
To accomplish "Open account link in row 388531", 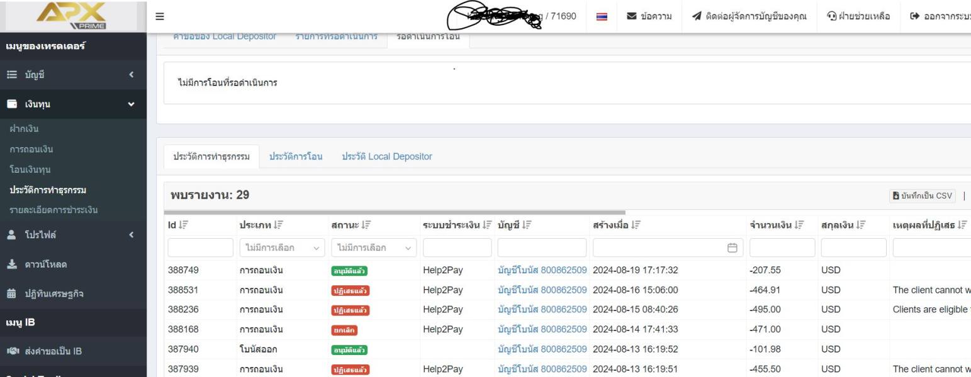I will (x=542, y=290).
